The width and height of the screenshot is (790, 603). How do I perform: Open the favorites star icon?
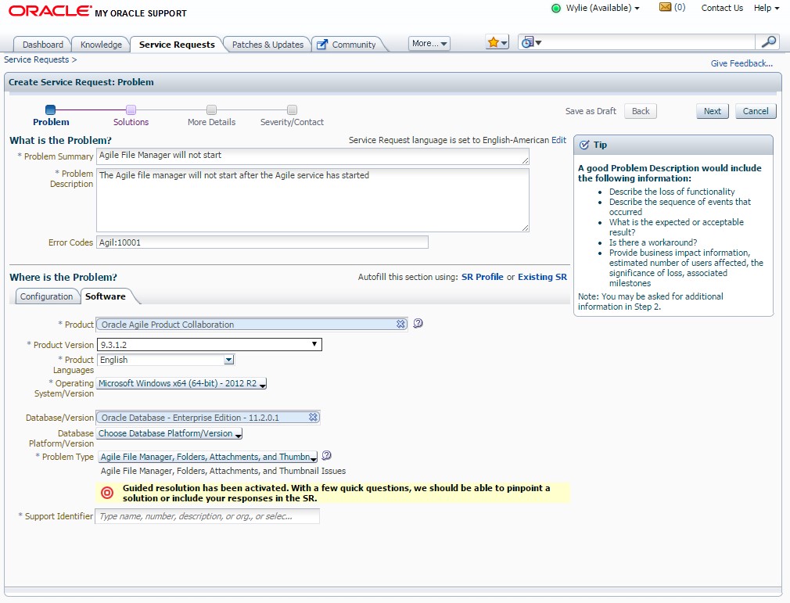pyautogui.click(x=494, y=41)
